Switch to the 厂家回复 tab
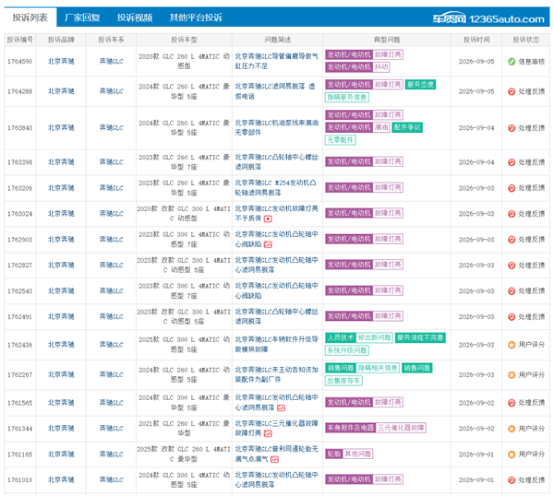This screenshot has height=496, width=554. [x=82, y=17]
